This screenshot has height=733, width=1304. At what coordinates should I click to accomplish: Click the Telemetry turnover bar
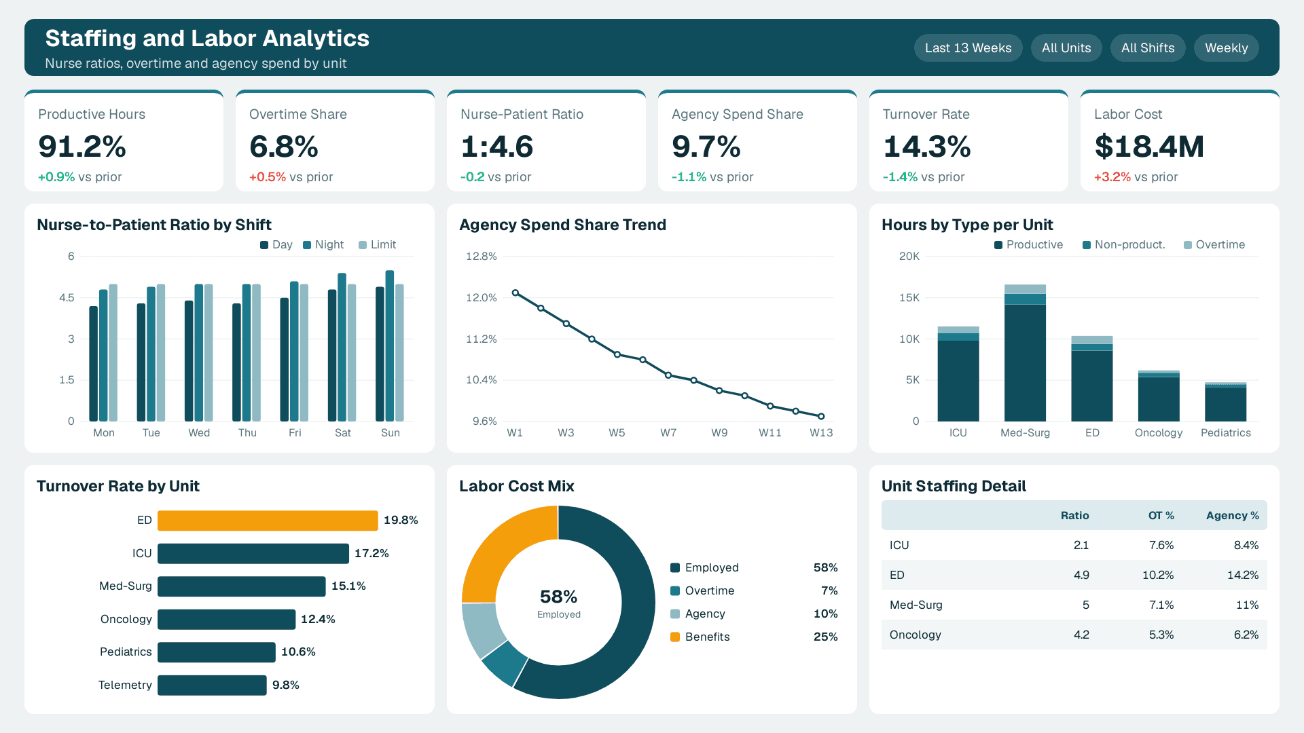coord(212,685)
